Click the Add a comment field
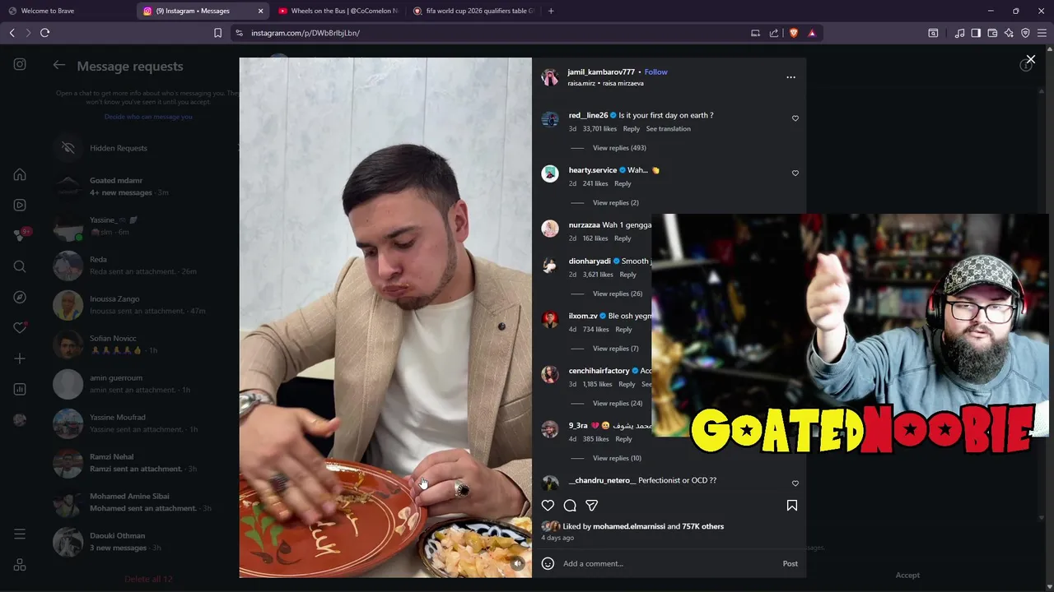This screenshot has height=592, width=1054. coord(667,563)
